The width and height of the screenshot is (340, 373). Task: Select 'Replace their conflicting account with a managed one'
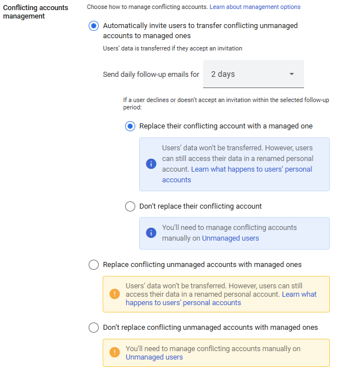[130, 126]
